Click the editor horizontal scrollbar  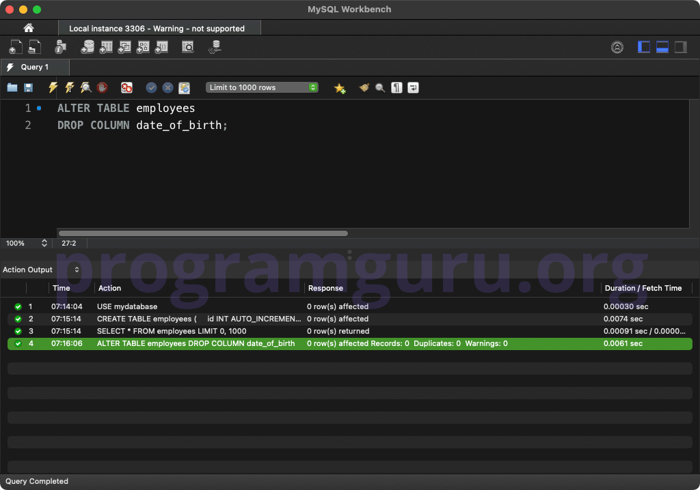203,233
